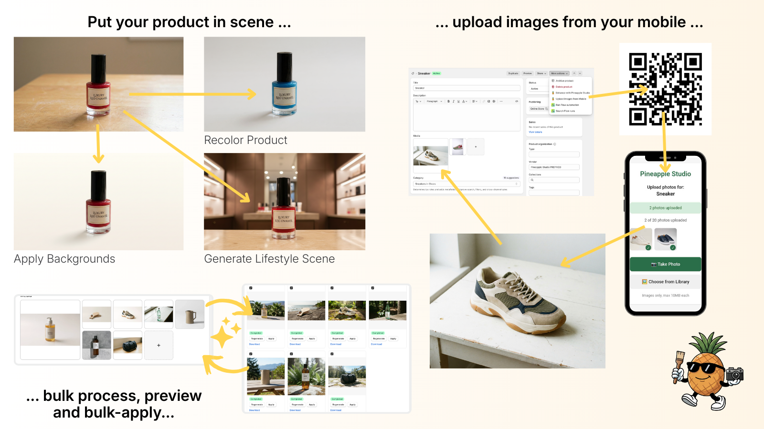Click the View details link under Sales
The width and height of the screenshot is (764, 429).
[x=535, y=132]
